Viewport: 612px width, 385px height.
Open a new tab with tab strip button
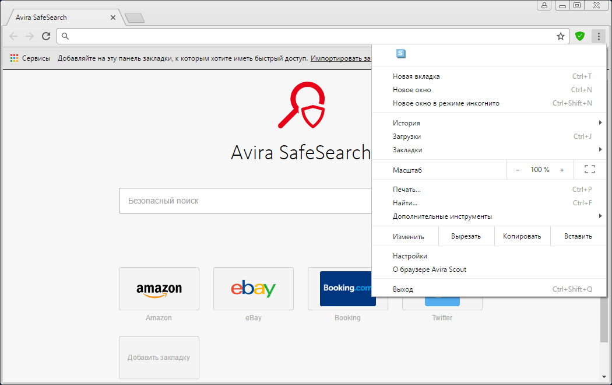[x=135, y=17]
